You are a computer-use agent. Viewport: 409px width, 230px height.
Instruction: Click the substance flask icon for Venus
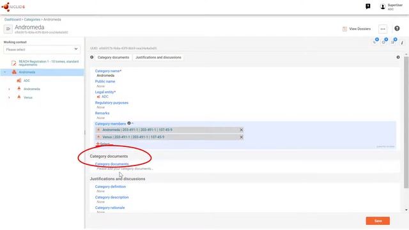tap(19, 97)
